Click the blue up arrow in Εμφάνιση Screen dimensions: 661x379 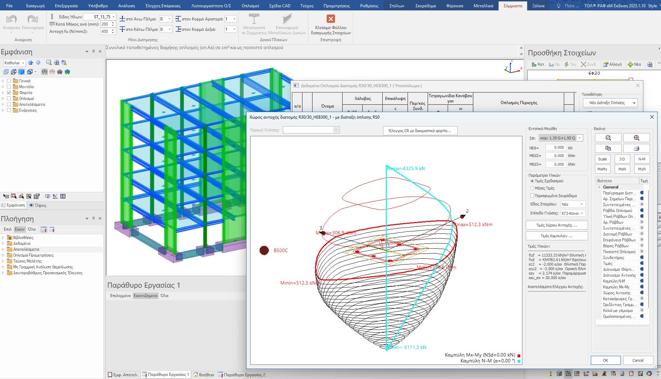tap(31, 63)
